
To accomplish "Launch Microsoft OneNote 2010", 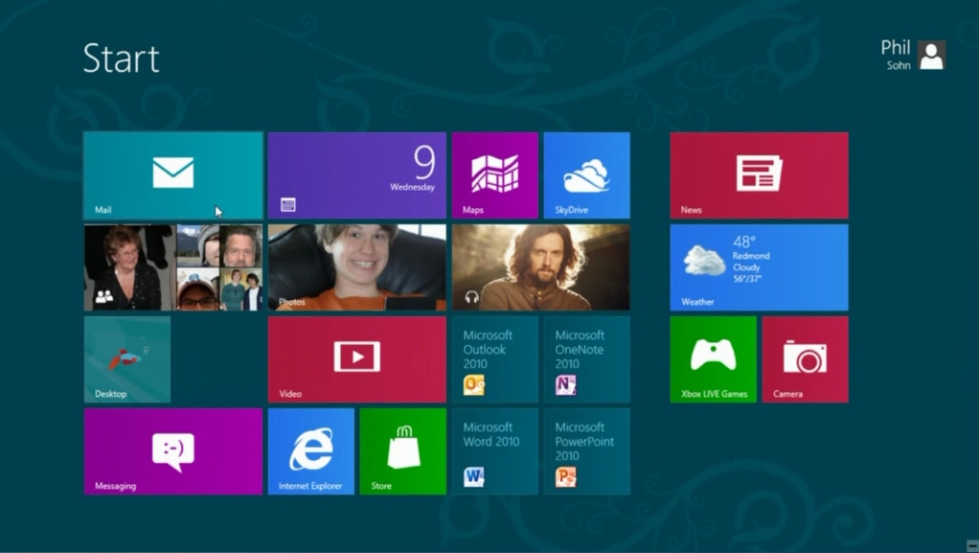I will point(586,358).
